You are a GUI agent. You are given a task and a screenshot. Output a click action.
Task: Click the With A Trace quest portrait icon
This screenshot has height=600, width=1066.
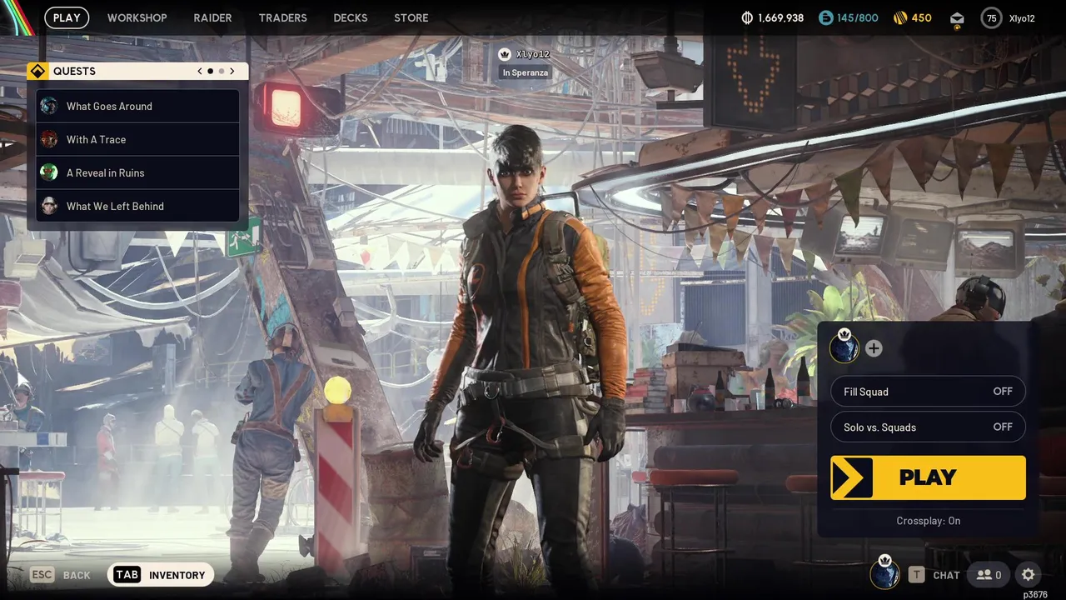point(49,139)
